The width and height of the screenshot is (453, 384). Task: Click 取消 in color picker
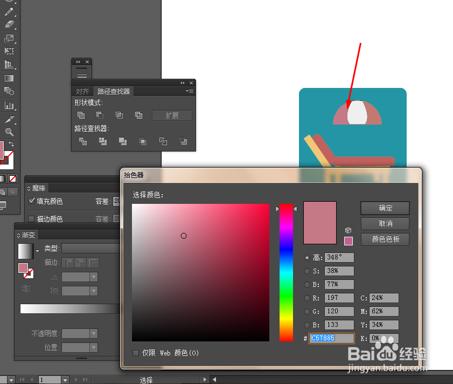(385, 224)
